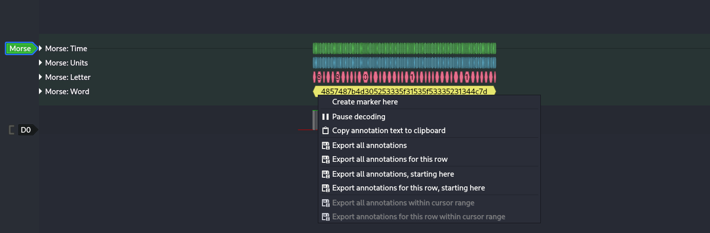
Task: Click the green Morse Time annotation strip
Action: pyautogui.click(x=404, y=49)
